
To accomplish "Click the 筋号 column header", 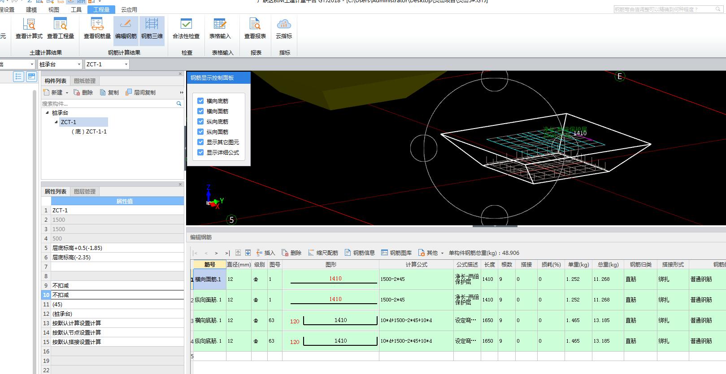I will pyautogui.click(x=210, y=265).
